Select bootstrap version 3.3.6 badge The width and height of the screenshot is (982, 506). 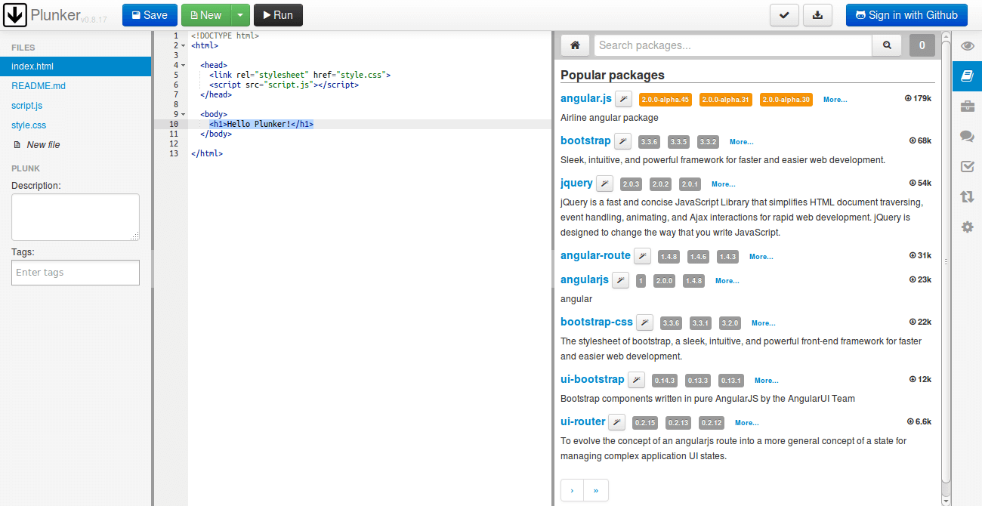pyautogui.click(x=649, y=142)
